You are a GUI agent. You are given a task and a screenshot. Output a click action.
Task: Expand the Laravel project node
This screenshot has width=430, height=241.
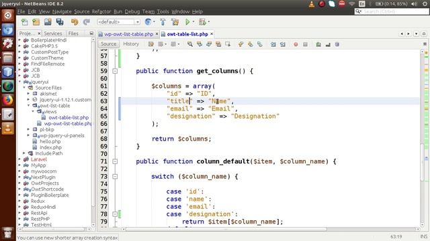pyautogui.click(x=19, y=159)
